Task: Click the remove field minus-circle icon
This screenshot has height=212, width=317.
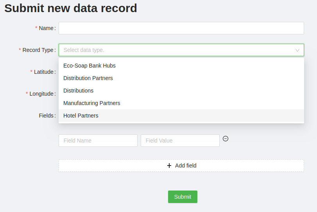Action: pyautogui.click(x=226, y=139)
